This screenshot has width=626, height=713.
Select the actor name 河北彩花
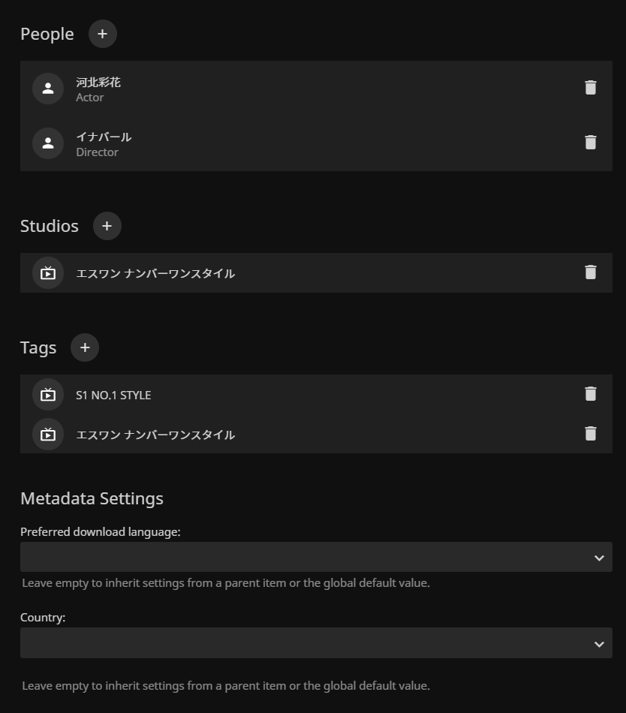point(98,82)
